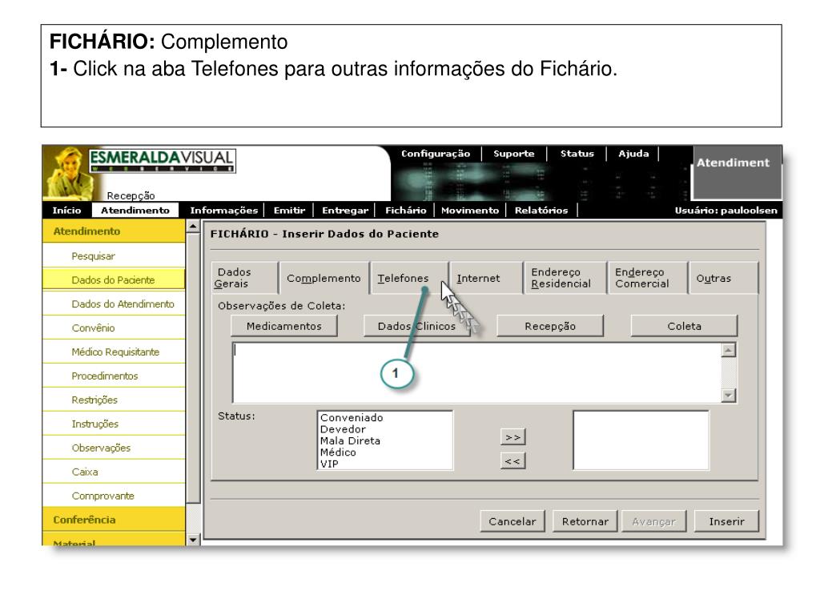This screenshot has width=820, height=615.
Task: Click the Cancelar button
Action: click(512, 521)
